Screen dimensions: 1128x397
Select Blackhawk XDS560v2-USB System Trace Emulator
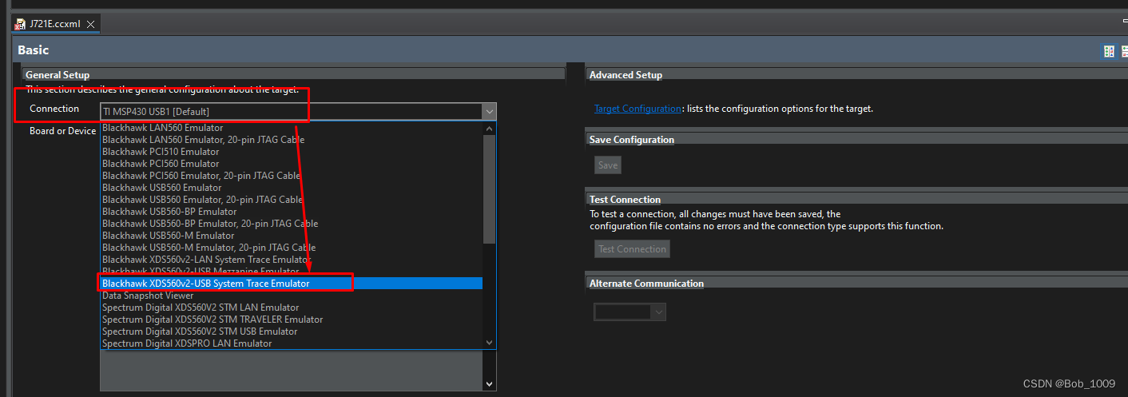point(292,284)
